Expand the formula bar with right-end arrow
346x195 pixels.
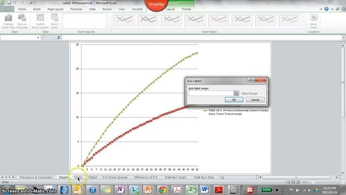click(x=344, y=37)
